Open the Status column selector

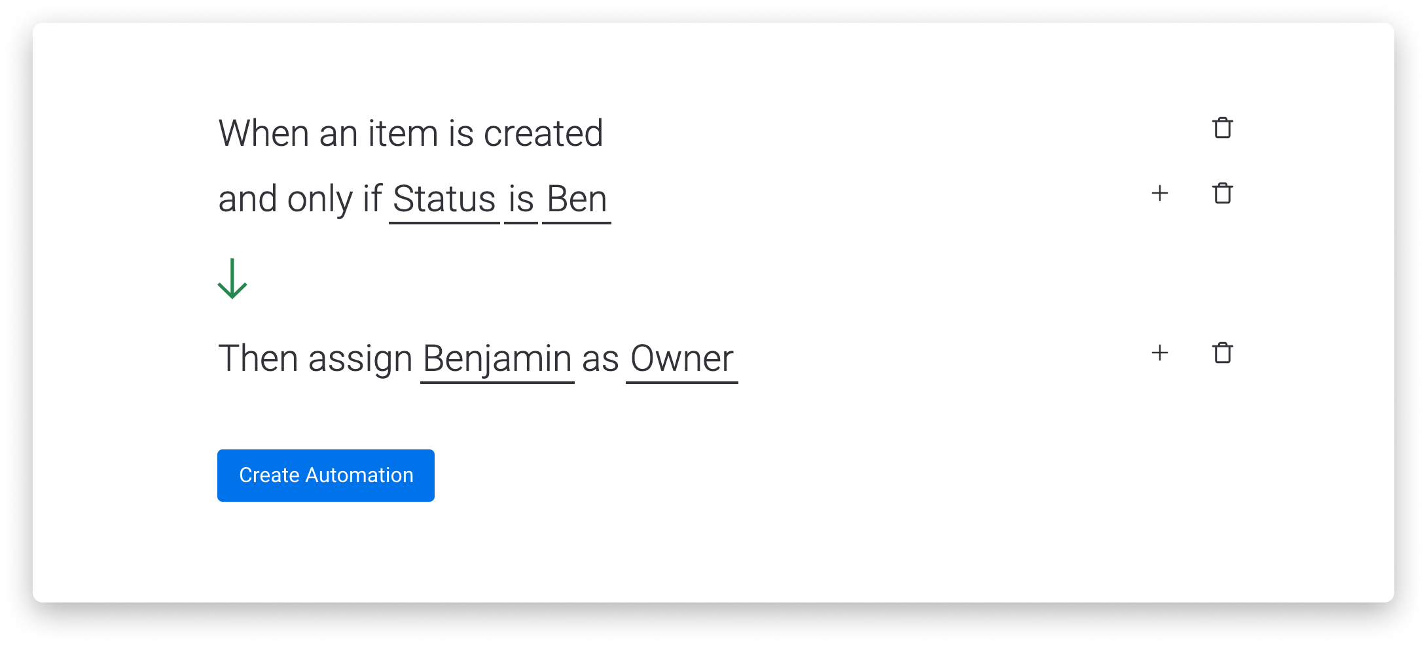click(444, 200)
